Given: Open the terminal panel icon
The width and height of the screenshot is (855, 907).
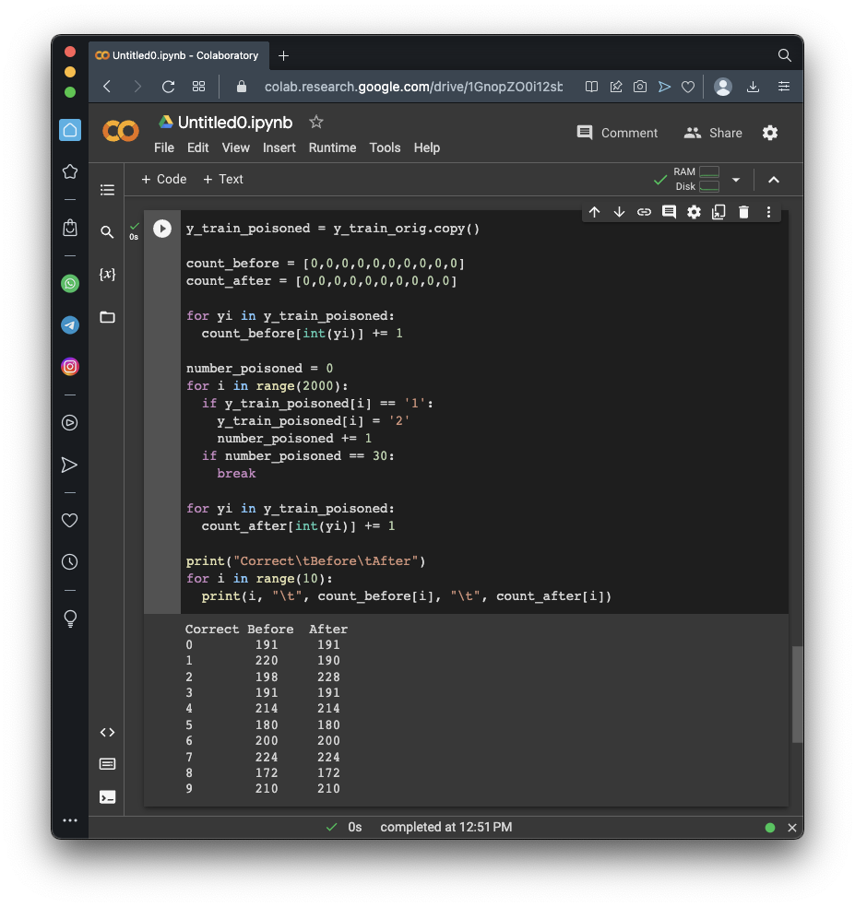Looking at the screenshot, I should [x=107, y=796].
